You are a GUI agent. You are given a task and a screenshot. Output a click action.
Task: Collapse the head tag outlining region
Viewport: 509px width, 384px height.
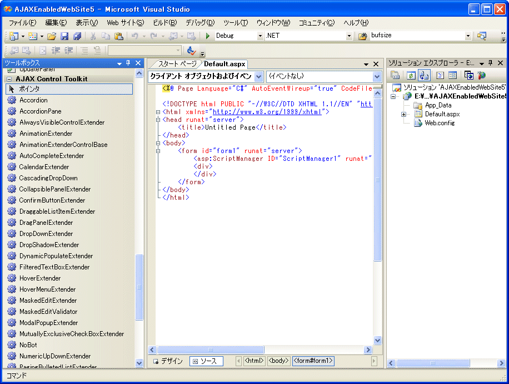pyautogui.click(x=158, y=120)
